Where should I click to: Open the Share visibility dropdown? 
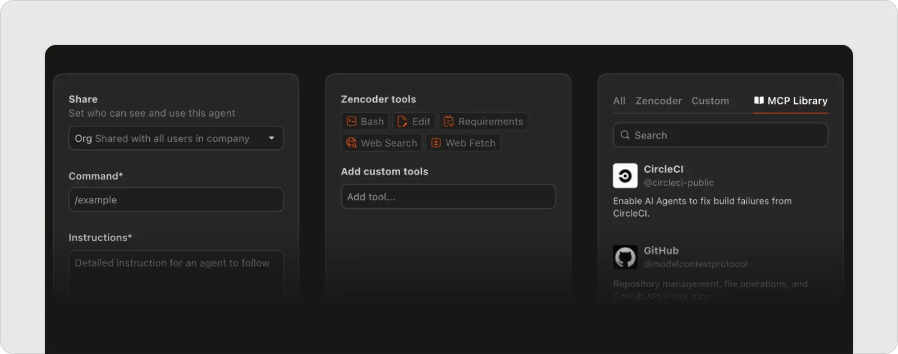(x=168, y=138)
